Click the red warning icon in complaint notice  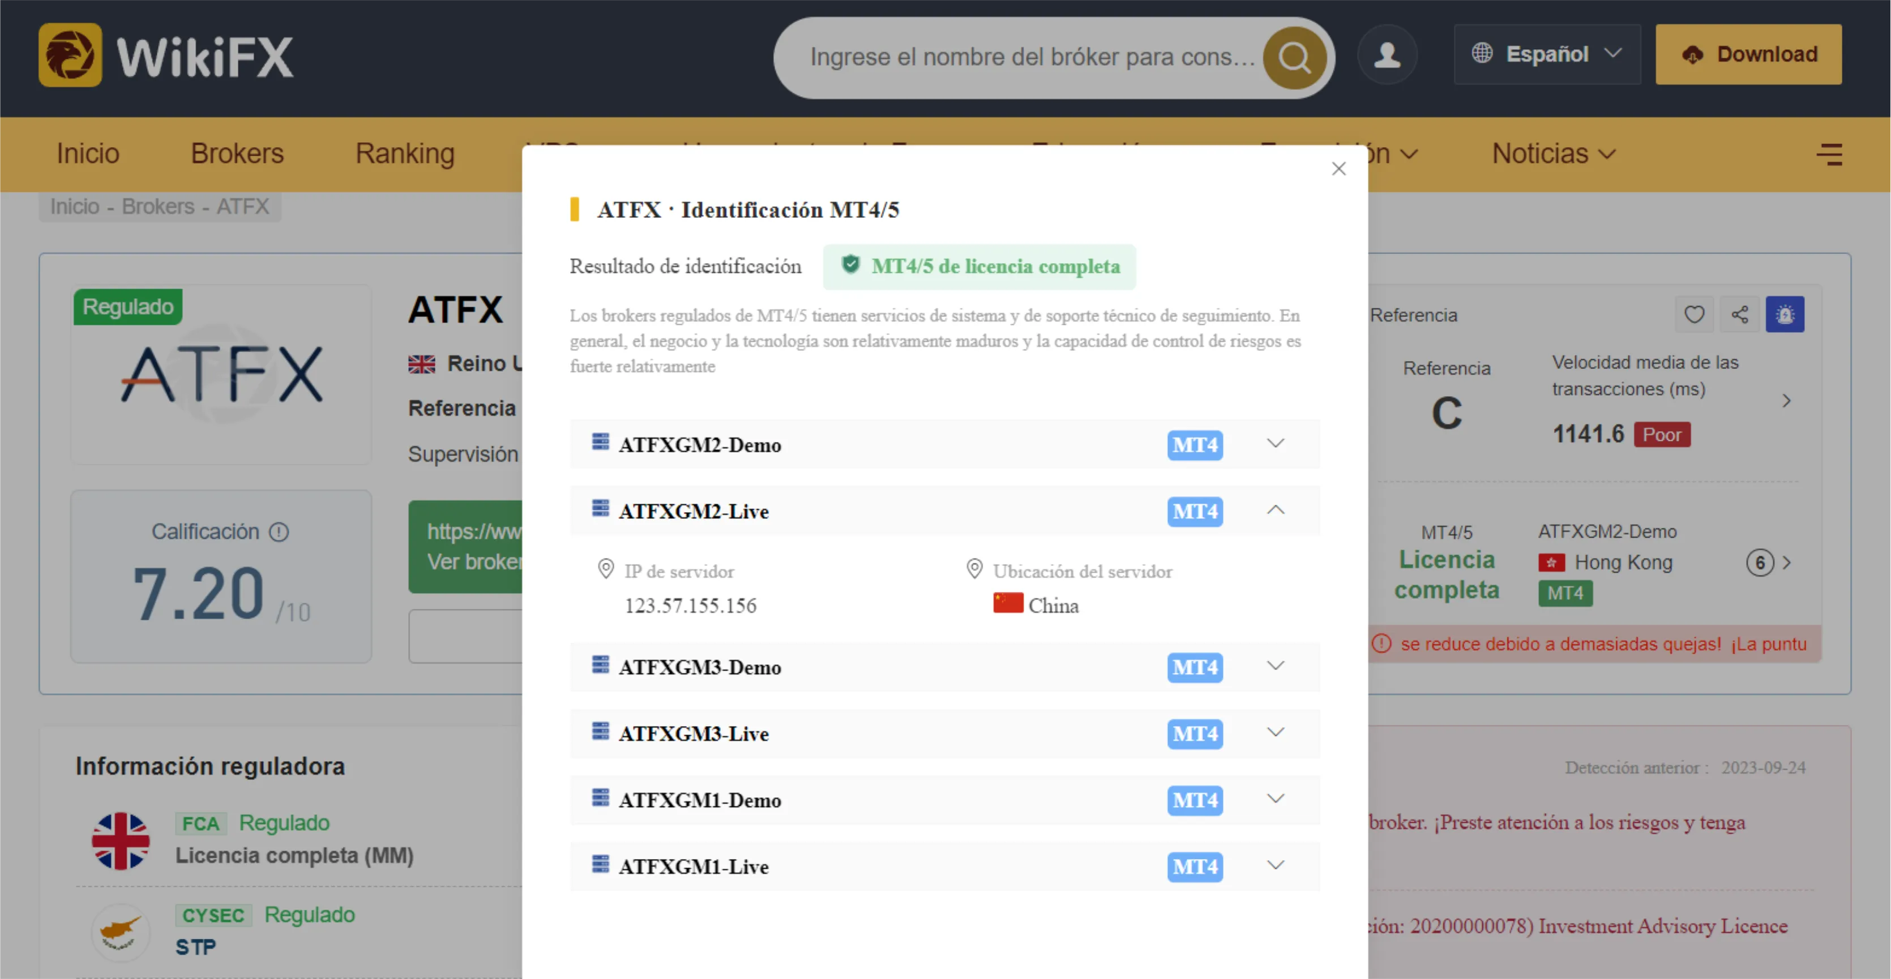(x=1381, y=643)
